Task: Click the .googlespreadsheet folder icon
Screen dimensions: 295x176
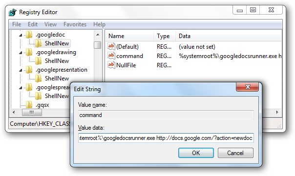Action: pos(29,87)
